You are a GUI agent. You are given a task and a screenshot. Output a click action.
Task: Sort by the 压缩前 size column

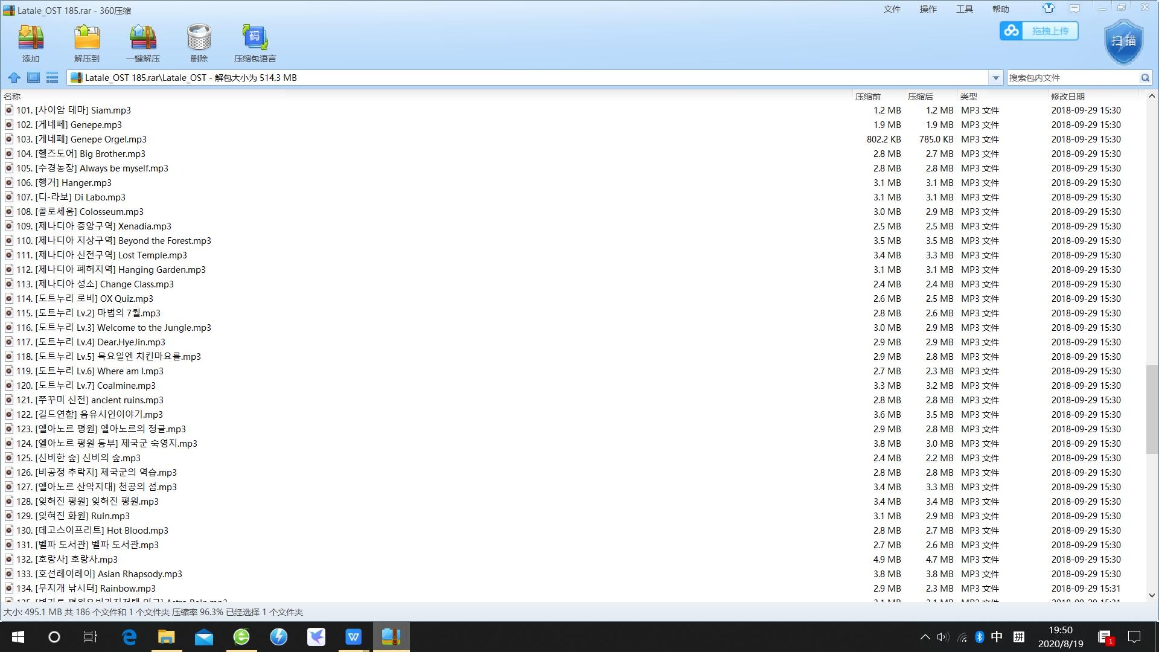(x=868, y=97)
